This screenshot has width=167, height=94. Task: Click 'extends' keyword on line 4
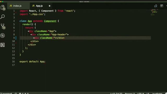pyautogui.click(x=38, y=21)
